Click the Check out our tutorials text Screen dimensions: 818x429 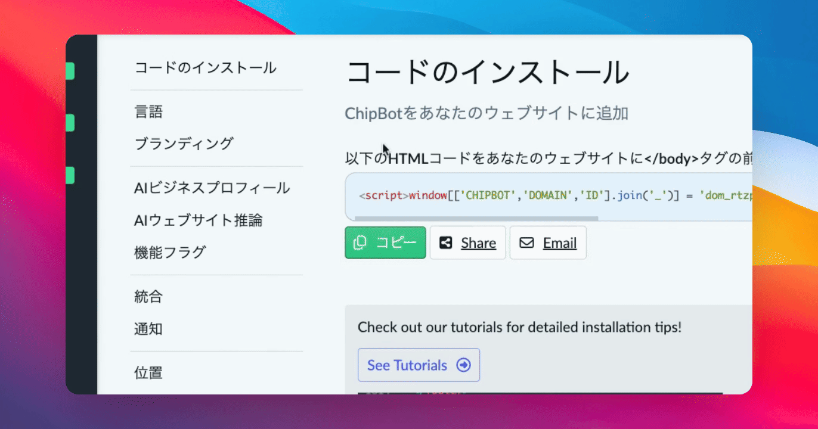[519, 327]
